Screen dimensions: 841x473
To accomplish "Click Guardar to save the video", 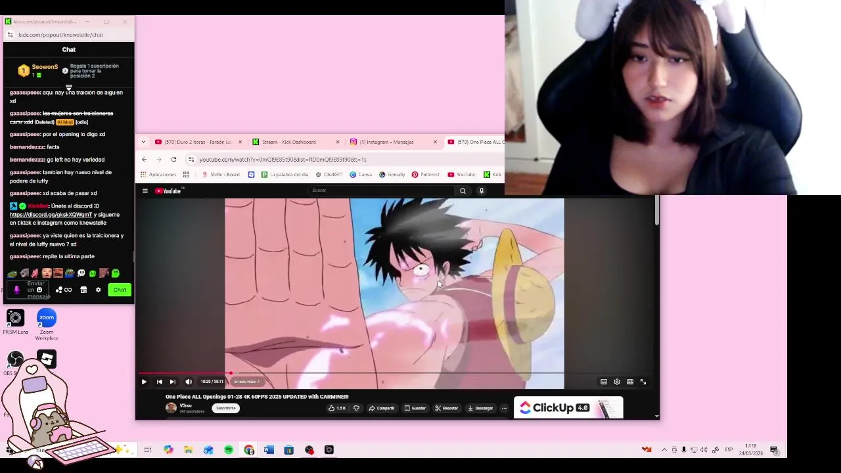I will click(x=415, y=408).
